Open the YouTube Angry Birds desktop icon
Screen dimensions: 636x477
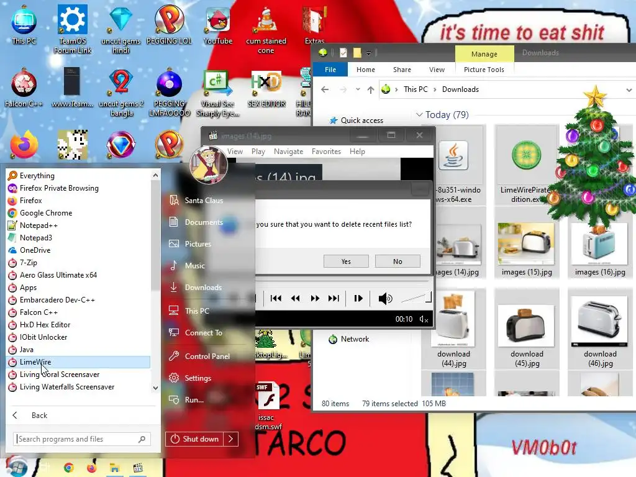[x=218, y=24]
